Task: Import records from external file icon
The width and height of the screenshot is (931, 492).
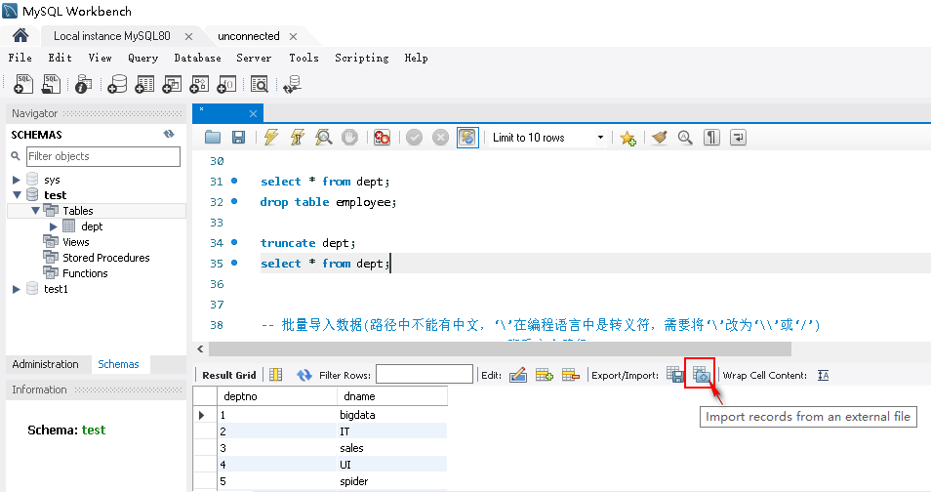Action: coord(702,375)
